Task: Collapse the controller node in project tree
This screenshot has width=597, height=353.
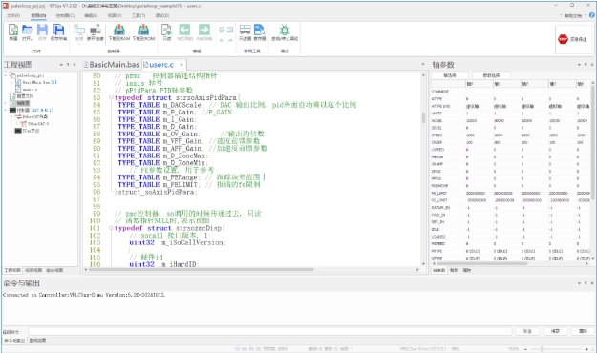Action: tap(6, 110)
